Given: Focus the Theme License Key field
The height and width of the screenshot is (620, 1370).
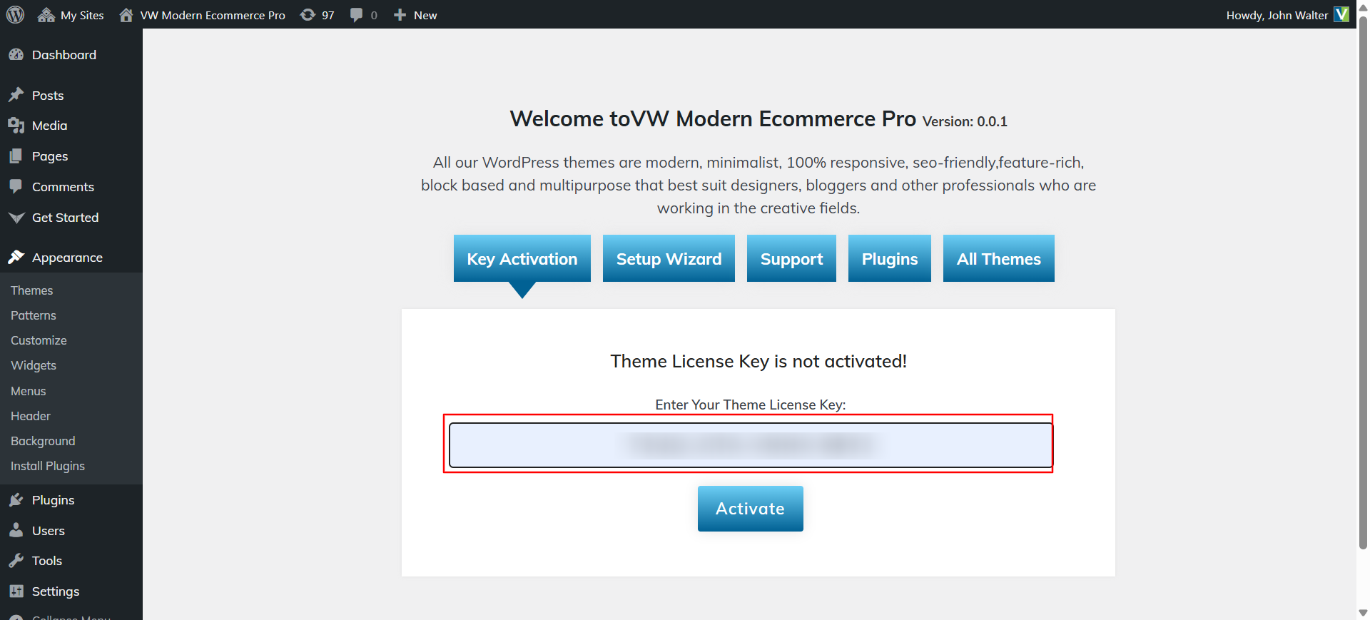Looking at the screenshot, I should tap(751, 445).
